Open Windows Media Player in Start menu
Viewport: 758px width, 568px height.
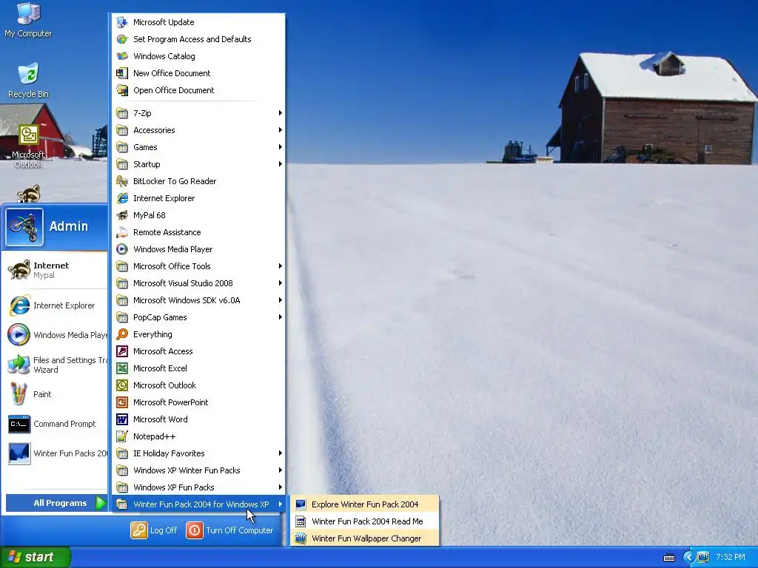56,335
